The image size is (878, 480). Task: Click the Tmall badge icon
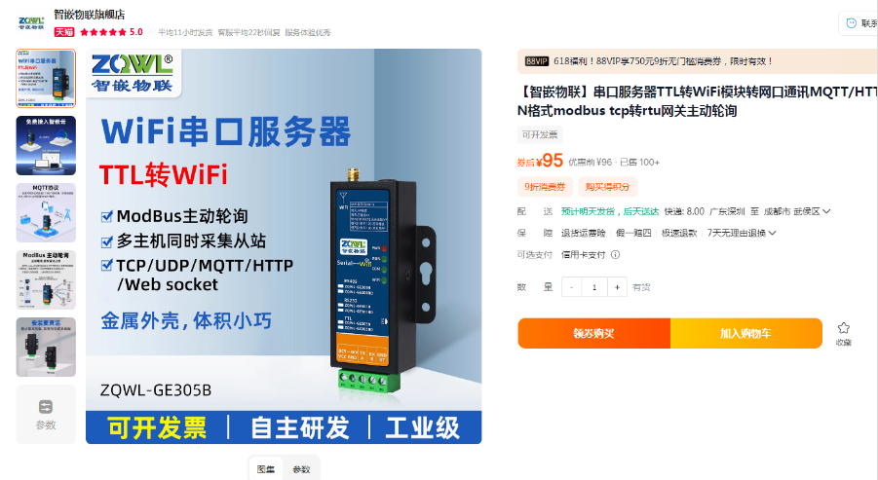(64, 32)
